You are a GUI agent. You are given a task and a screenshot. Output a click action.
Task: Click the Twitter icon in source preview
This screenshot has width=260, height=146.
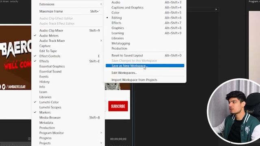pos(4,87)
